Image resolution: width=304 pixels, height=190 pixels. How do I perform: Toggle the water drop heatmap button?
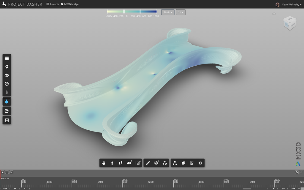7,102
